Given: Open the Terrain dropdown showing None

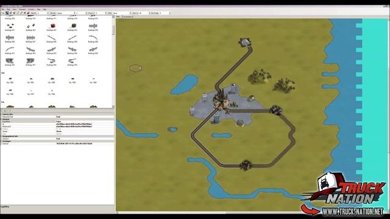Looking at the screenshot, I should tap(66, 13).
